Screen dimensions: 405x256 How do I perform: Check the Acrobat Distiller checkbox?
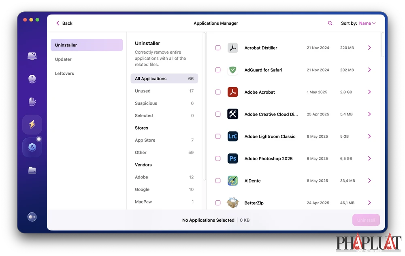[218, 48]
